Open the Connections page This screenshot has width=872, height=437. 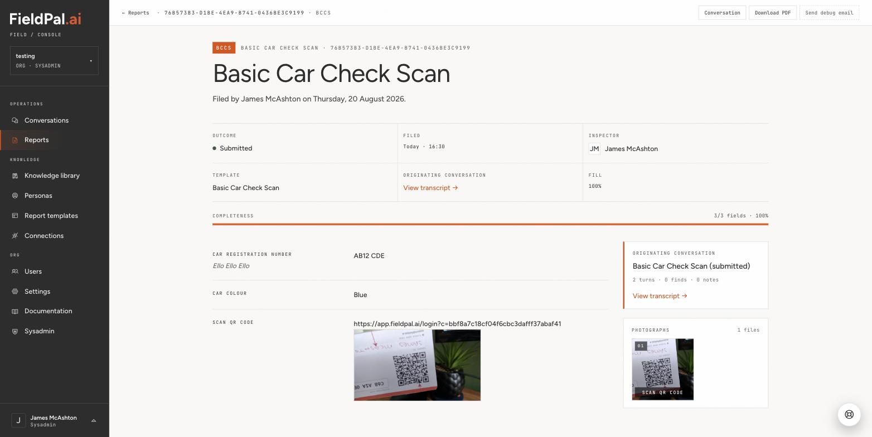tap(55, 236)
